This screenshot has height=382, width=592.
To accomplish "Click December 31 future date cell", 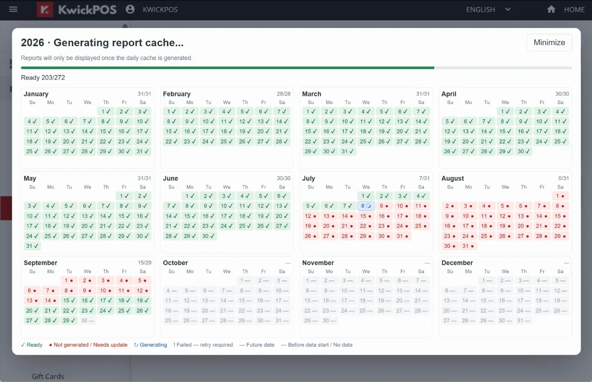I will point(523,321).
